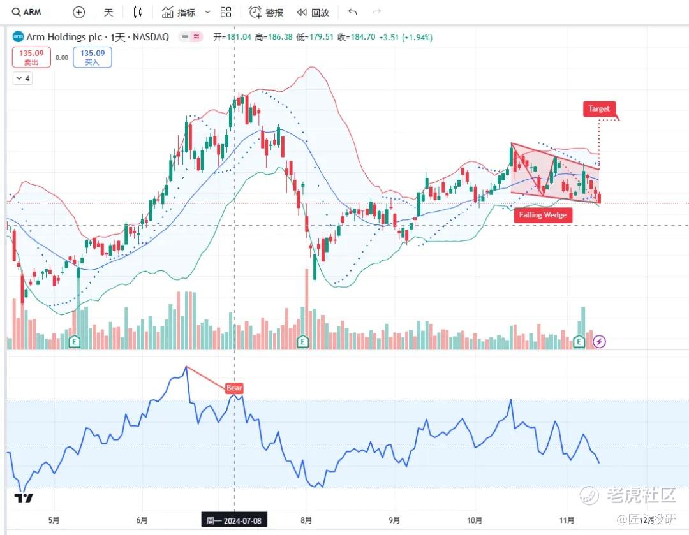Toggle the pink wave indicator icon
Screen dimensions: 689x535
click(x=196, y=37)
